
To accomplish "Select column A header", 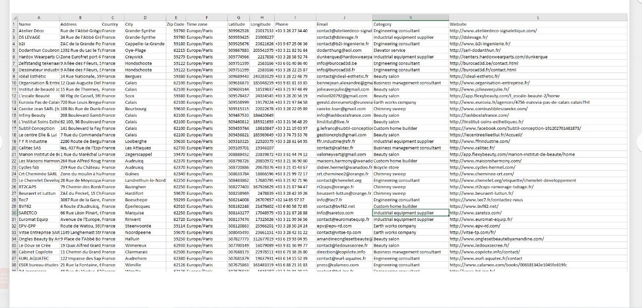I will 38,18.
